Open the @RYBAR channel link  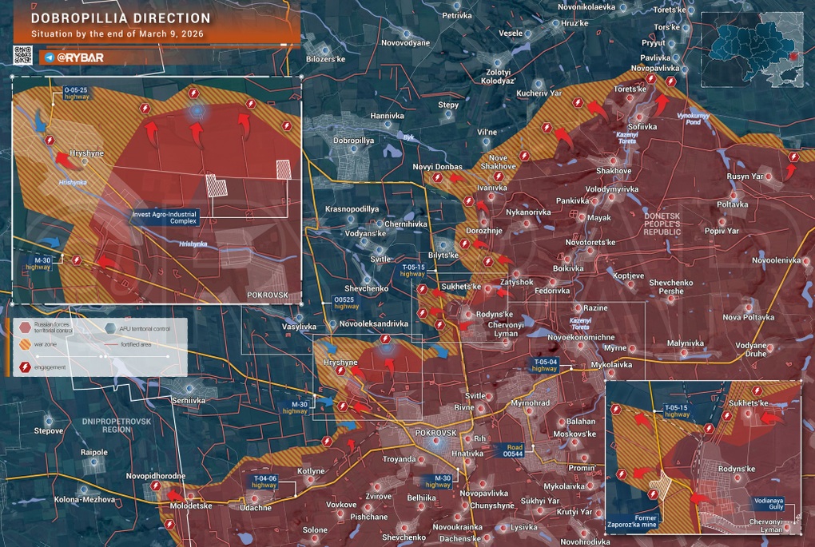click(80, 57)
